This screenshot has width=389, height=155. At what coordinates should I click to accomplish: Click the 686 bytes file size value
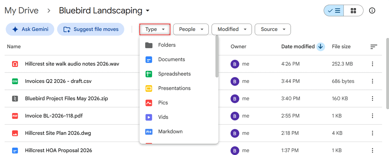[343, 81]
